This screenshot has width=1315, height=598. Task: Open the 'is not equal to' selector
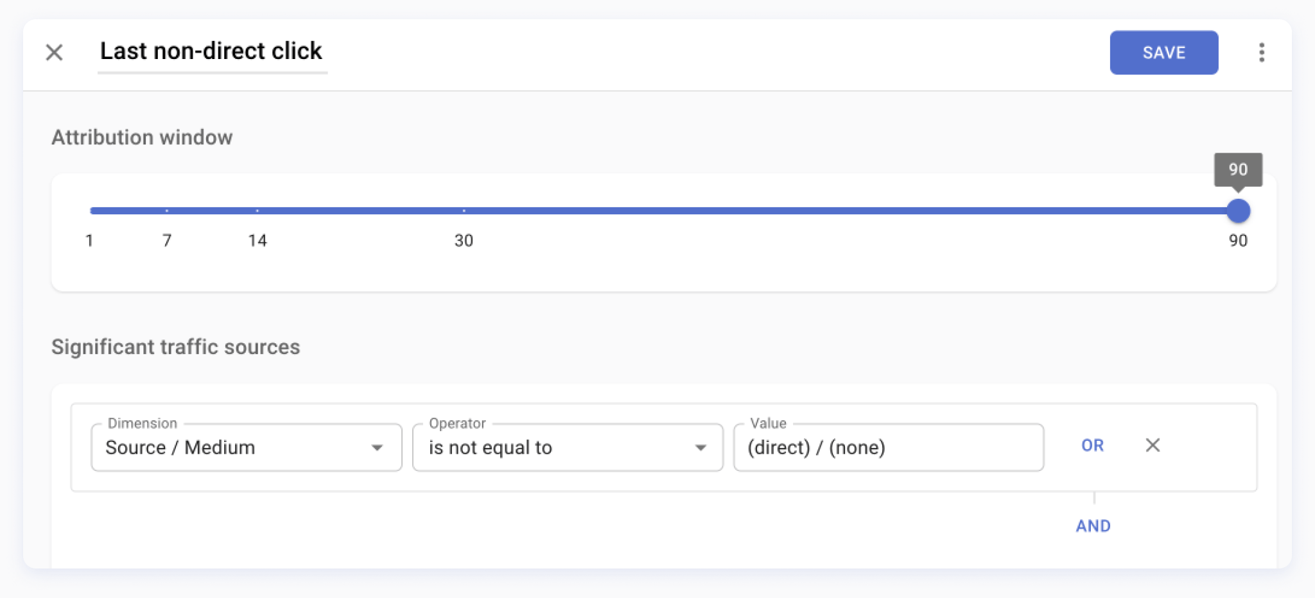click(x=568, y=447)
